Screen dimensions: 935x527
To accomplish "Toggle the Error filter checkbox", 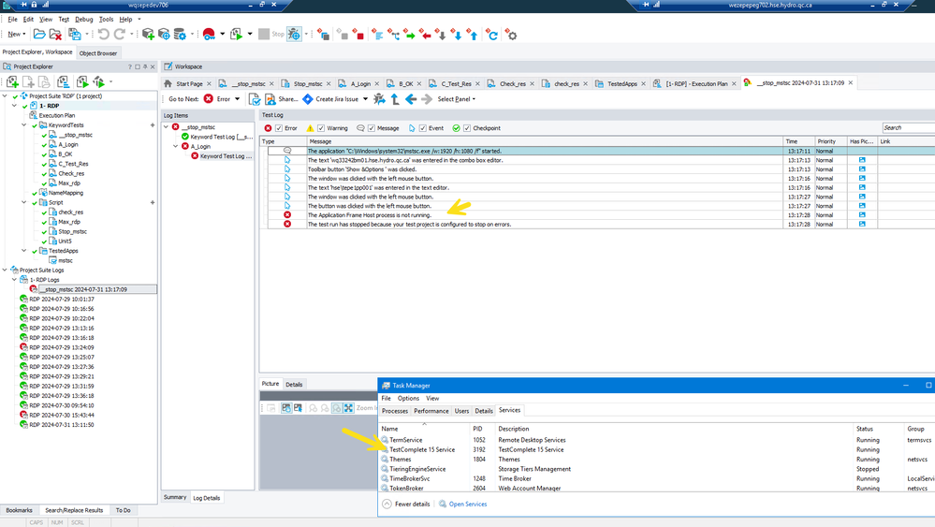I will pyautogui.click(x=279, y=128).
